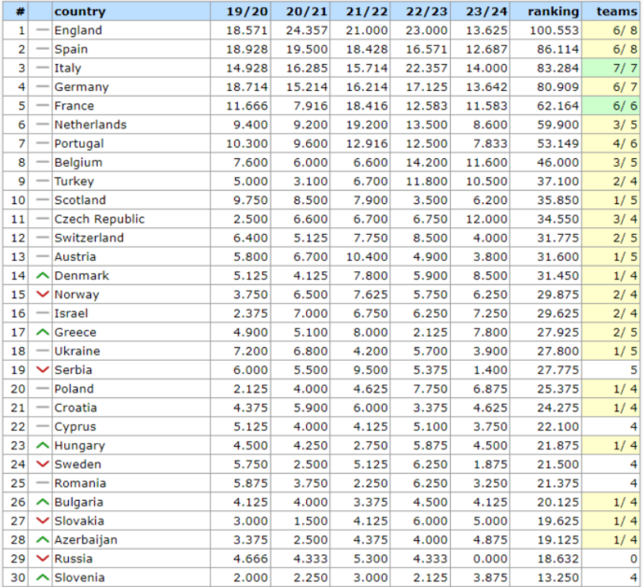This screenshot has height=587, width=643.
Task: Click the red down arrow beside Slovakia
Action: click(x=42, y=521)
